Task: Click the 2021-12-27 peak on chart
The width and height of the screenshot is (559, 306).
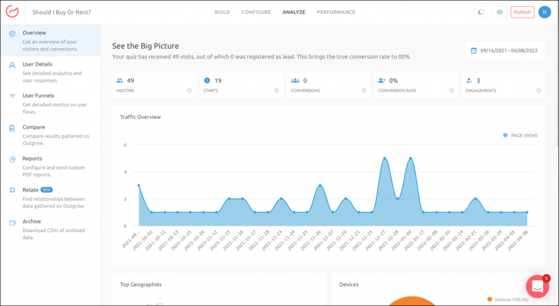Action: pyautogui.click(x=385, y=158)
